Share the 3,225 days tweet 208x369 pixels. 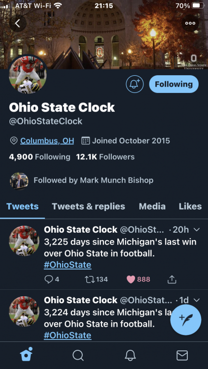tap(172, 279)
